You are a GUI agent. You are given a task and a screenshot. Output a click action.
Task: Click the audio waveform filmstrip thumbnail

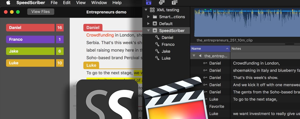[247, 23]
